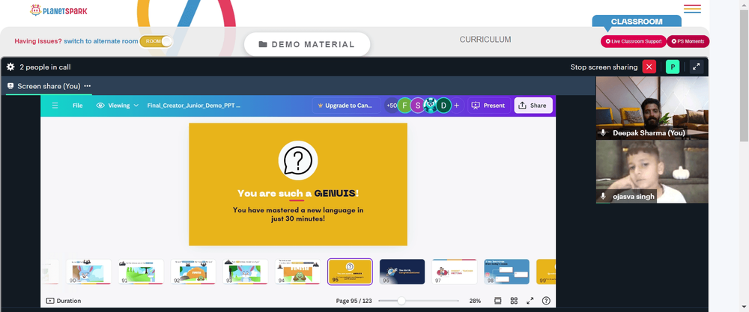This screenshot has width=749, height=312.
Task: Click the question mark bubble on slide
Action: [297, 160]
